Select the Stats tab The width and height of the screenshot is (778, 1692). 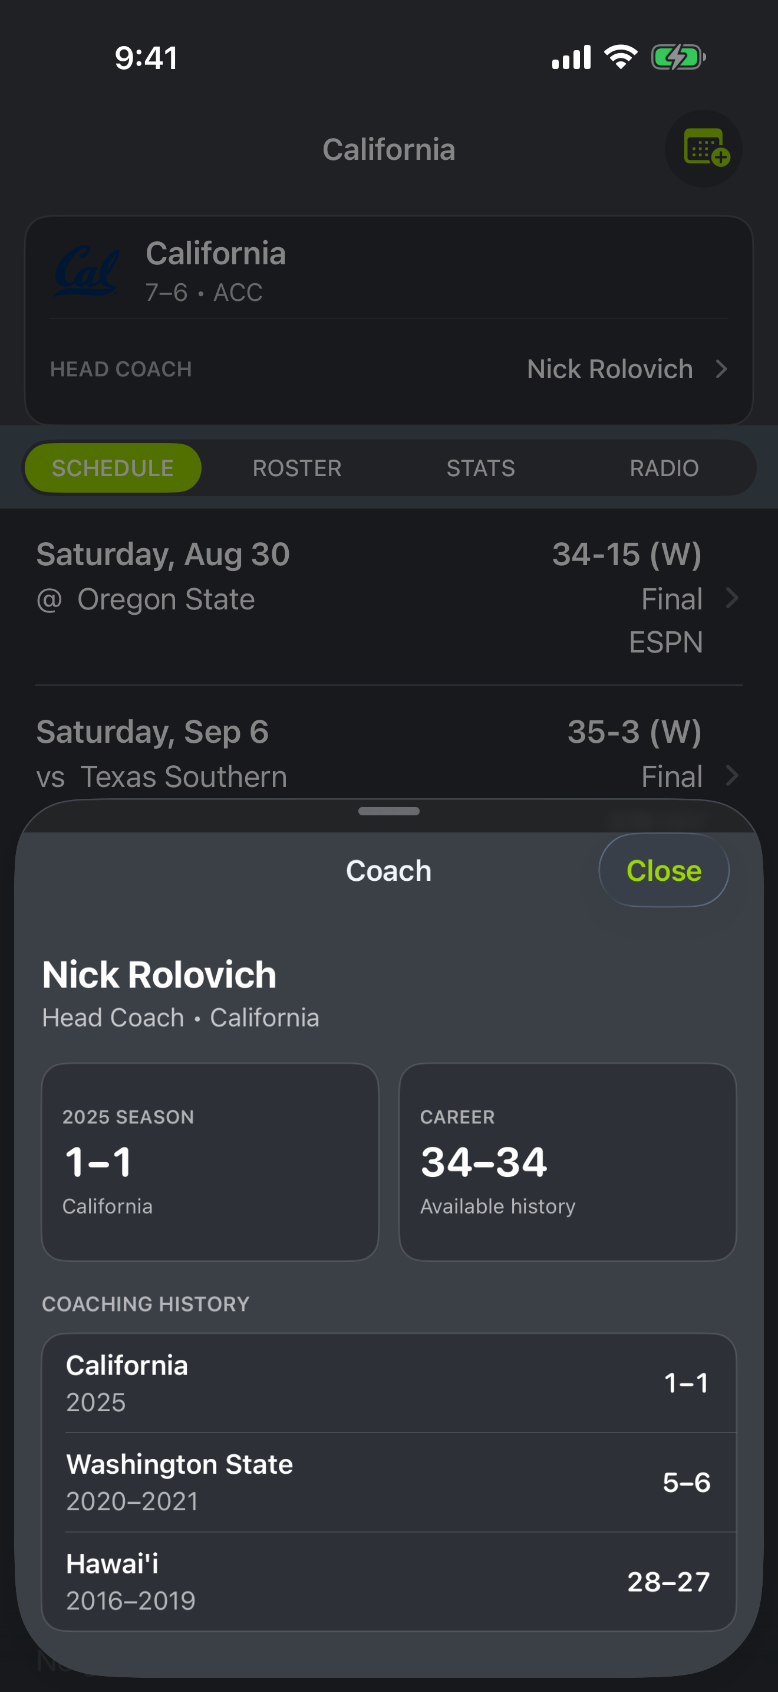point(481,468)
